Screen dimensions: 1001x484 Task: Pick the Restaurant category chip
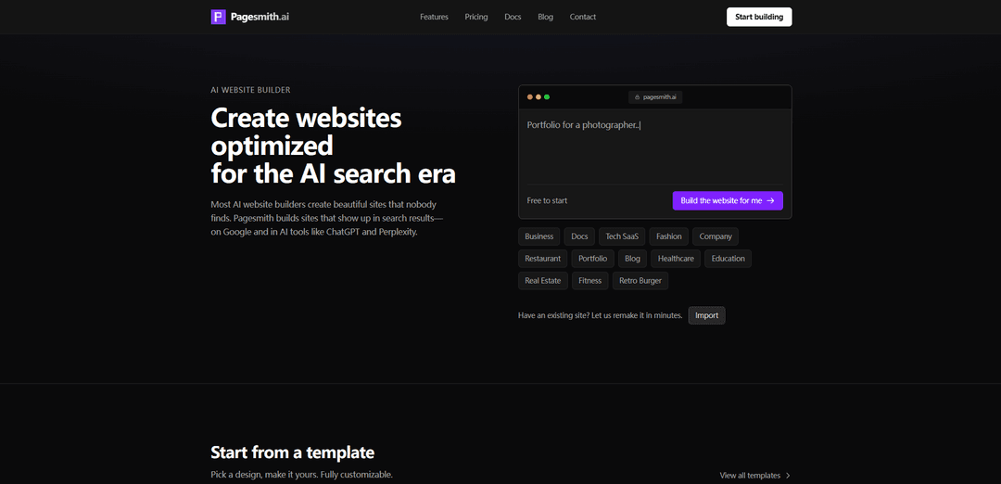(542, 259)
